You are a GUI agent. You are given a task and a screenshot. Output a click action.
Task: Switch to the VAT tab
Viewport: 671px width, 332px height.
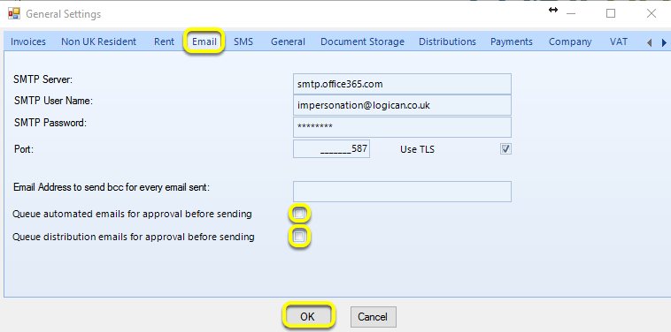click(x=619, y=41)
